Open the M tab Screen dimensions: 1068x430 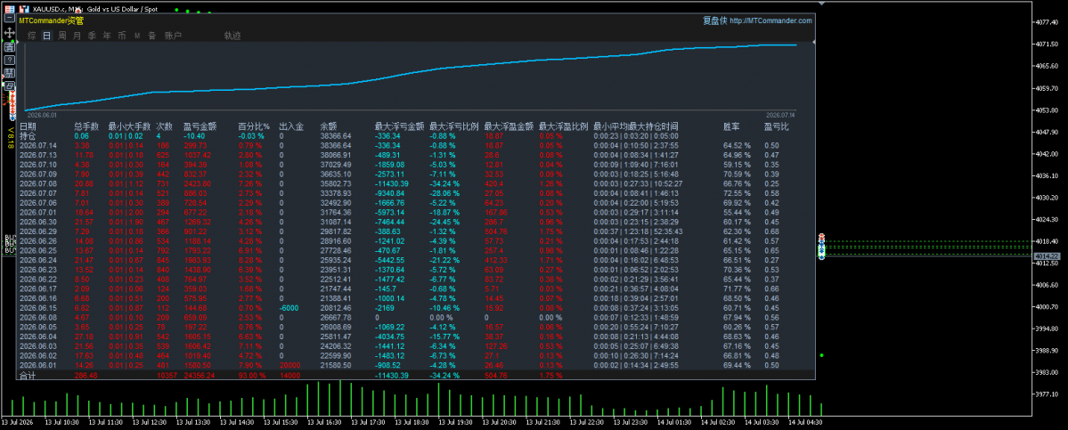click(x=137, y=36)
